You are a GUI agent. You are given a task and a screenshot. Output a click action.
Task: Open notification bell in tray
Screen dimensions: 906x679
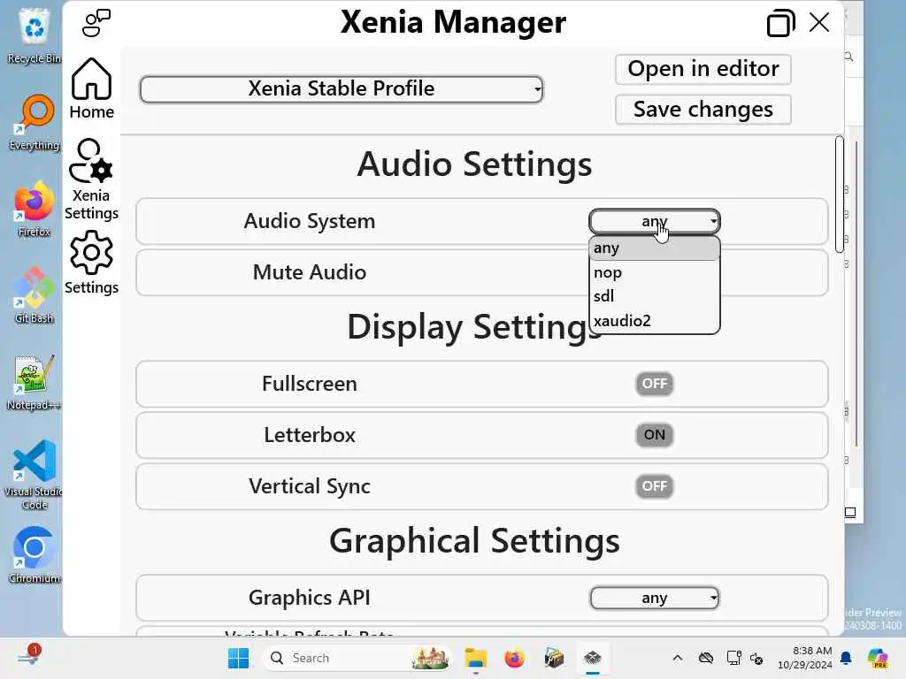point(846,658)
